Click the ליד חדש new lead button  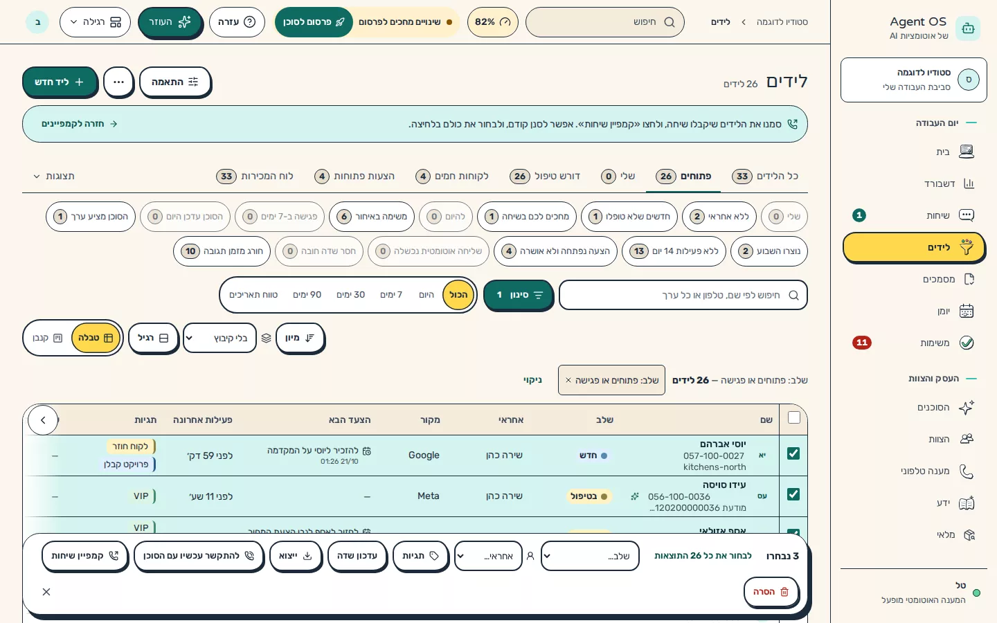coord(60,82)
